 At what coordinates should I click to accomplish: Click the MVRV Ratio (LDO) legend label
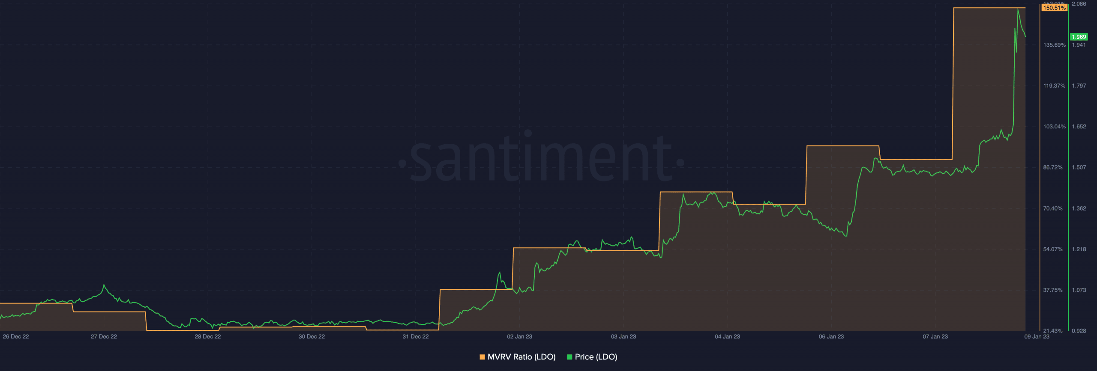522,357
